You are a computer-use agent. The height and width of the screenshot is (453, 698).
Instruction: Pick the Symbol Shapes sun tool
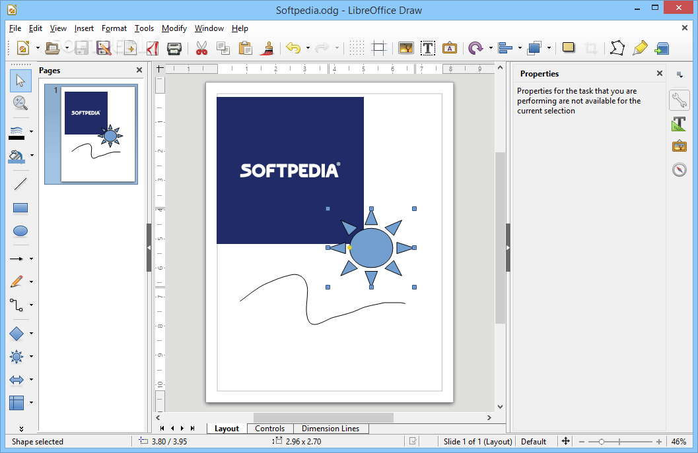point(17,357)
